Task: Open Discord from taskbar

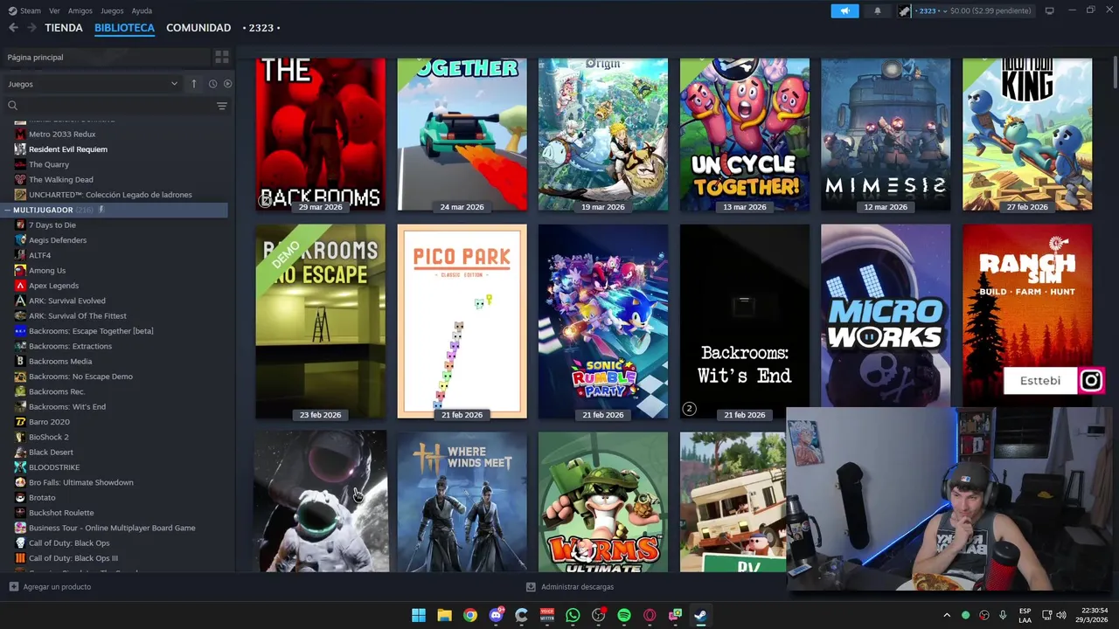Action: [x=496, y=615]
